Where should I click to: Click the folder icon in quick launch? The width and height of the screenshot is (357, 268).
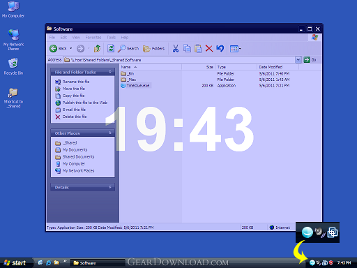(56, 262)
